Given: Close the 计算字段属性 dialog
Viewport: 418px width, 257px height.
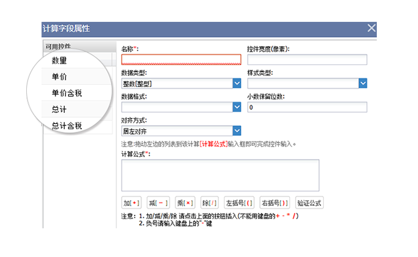Looking at the screenshot, I should click(x=372, y=28).
